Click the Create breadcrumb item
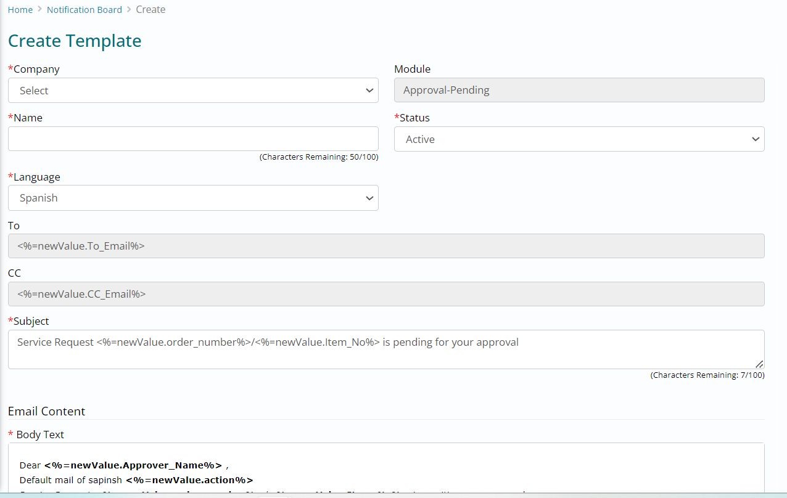 150,10
